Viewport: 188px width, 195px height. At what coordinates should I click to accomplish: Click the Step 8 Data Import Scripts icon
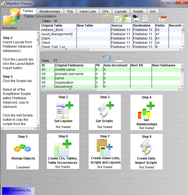tap(146, 147)
